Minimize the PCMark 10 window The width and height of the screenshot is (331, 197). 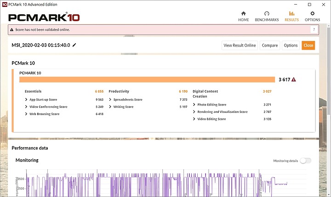click(296, 5)
